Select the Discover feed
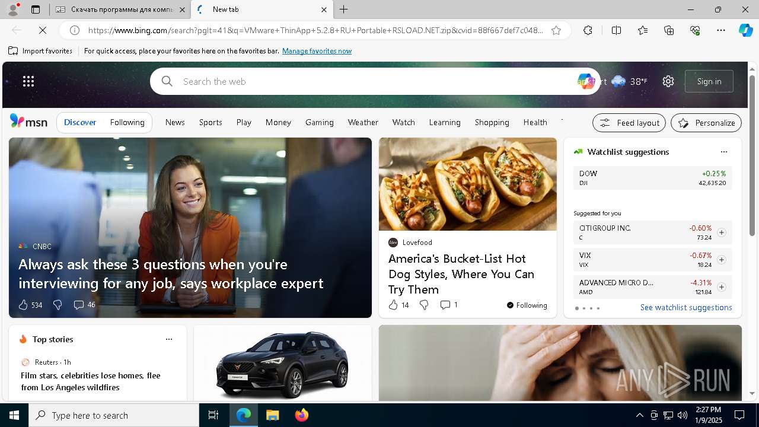 coord(80,122)
